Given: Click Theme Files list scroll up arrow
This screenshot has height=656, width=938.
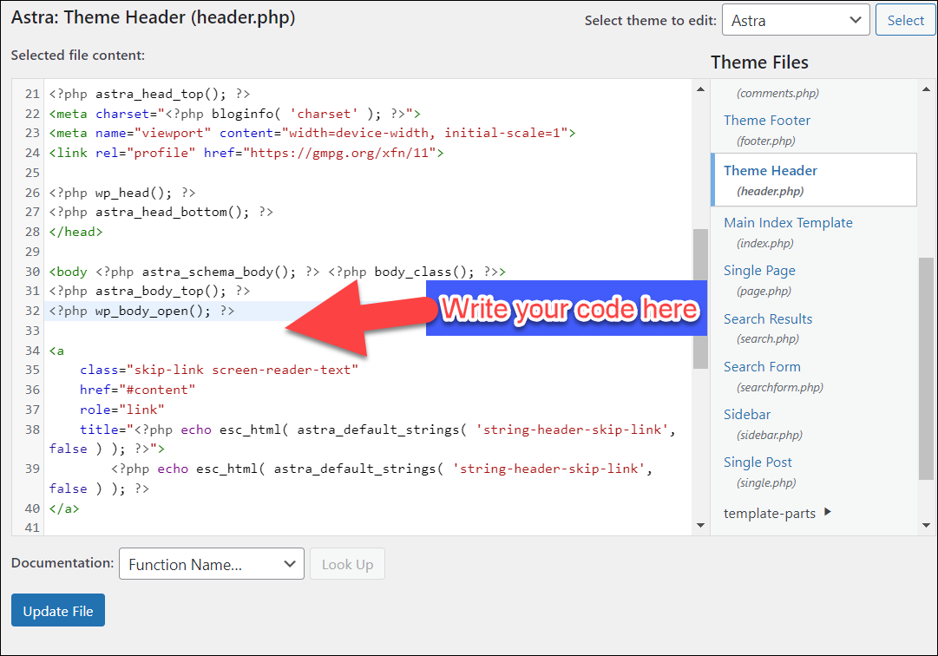Looking at the screenshot, I should (926, 89).
